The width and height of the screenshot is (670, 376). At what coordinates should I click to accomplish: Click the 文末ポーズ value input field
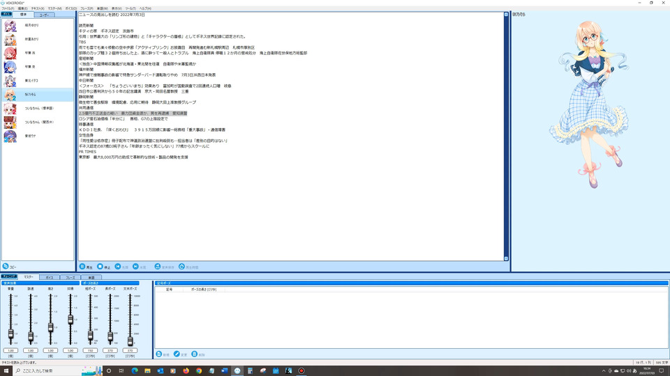coord(130,350)
